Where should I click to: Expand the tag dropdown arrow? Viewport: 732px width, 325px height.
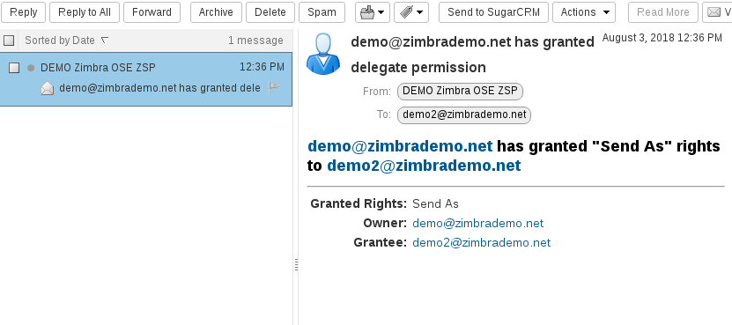click(x=419, y=12)
